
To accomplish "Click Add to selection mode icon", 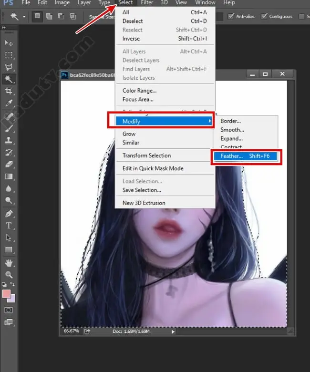I will point(49,16).
